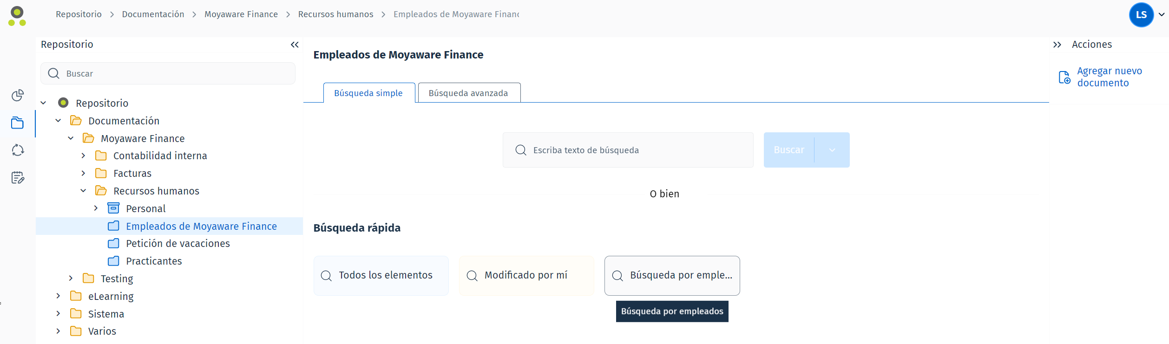
Task: Click the Documentación folder icon
Action: (76, 121)
